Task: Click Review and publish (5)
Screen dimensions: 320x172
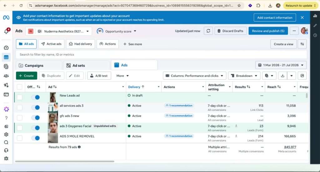Action: point(268,31)
